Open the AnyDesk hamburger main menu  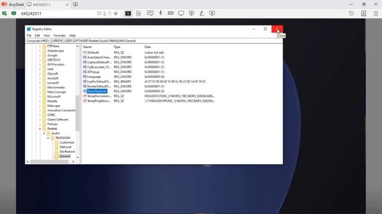[376, 13]
